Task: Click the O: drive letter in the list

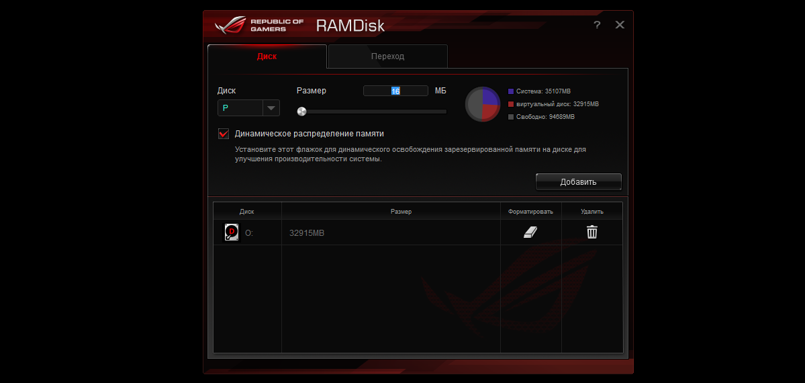Action: 249,233
